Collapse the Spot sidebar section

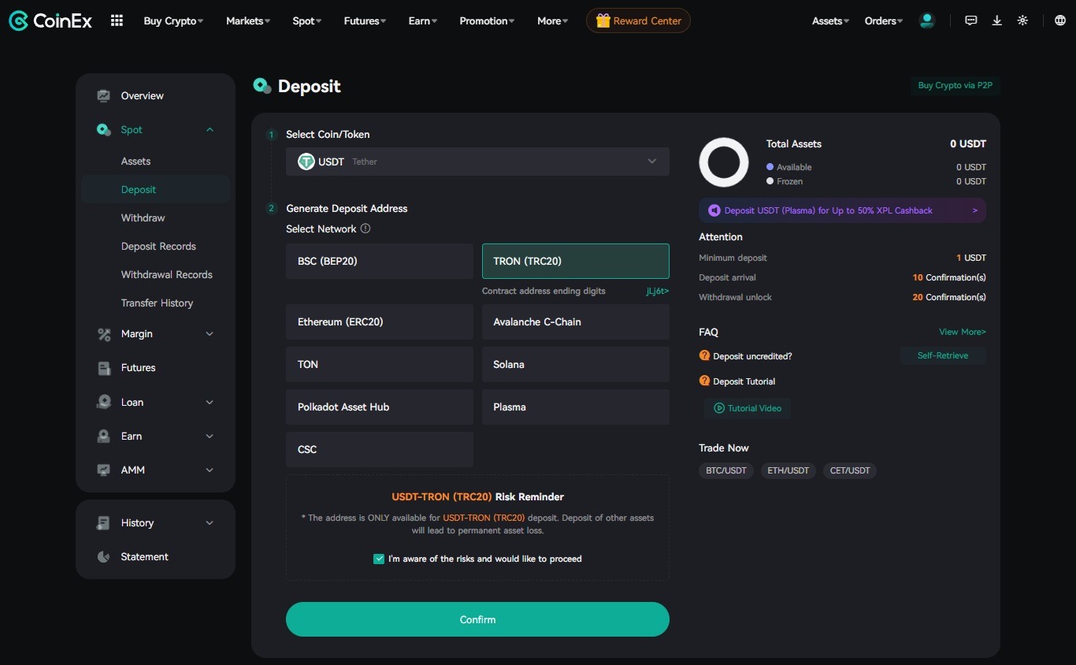point(210,130)
